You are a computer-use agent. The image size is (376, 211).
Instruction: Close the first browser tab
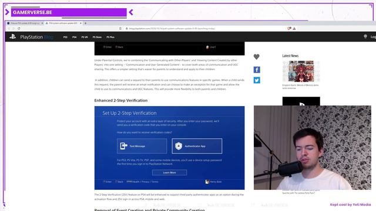(42, 23)
